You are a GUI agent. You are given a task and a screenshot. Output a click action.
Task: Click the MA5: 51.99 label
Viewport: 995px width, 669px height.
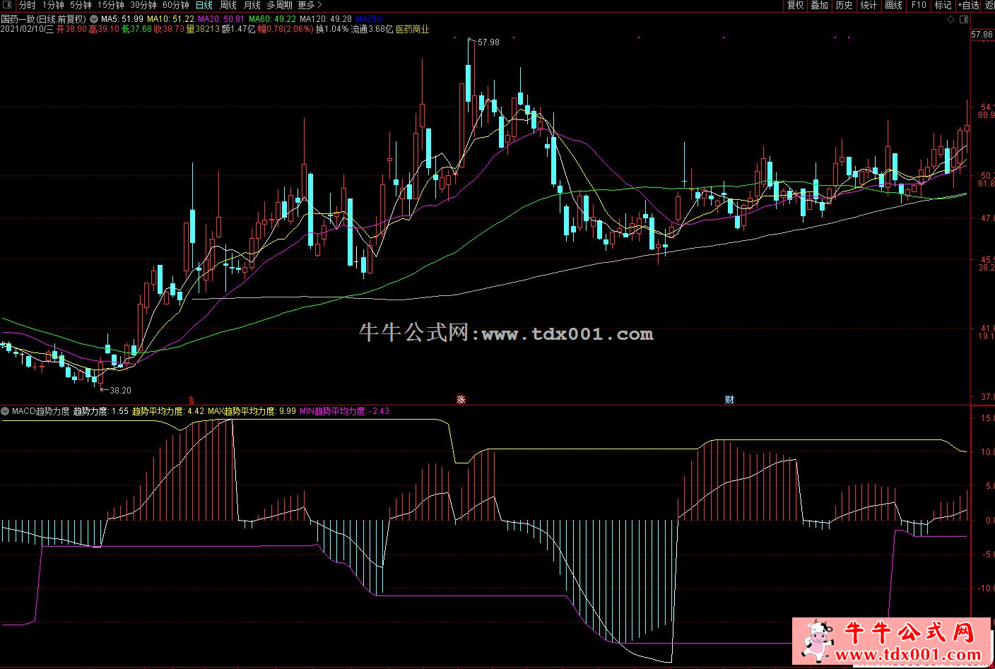click(122, 19)
